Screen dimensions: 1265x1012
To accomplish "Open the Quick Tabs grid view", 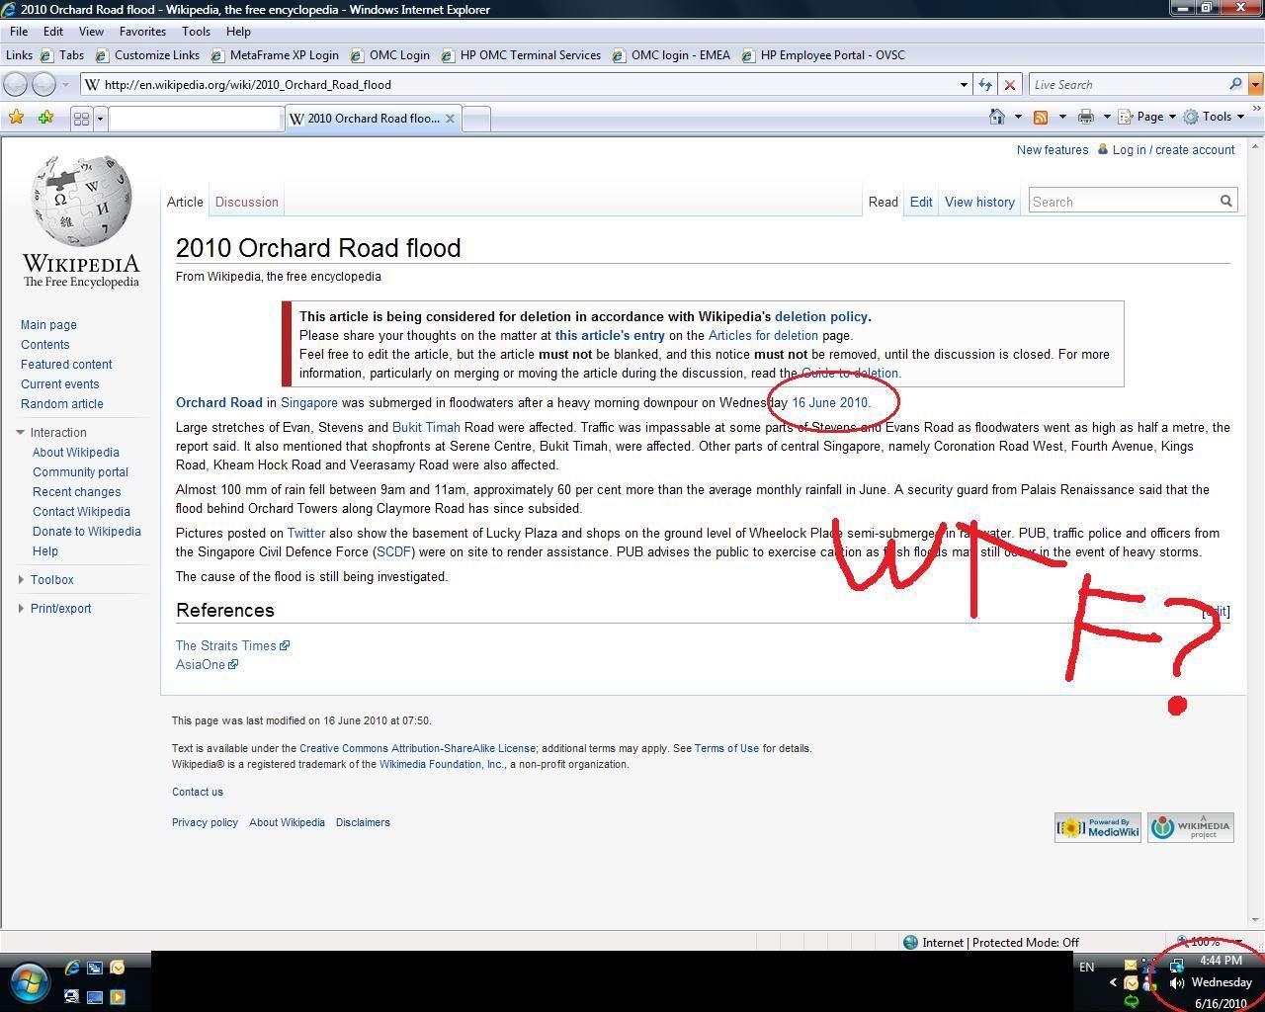I will pos(81,119).
